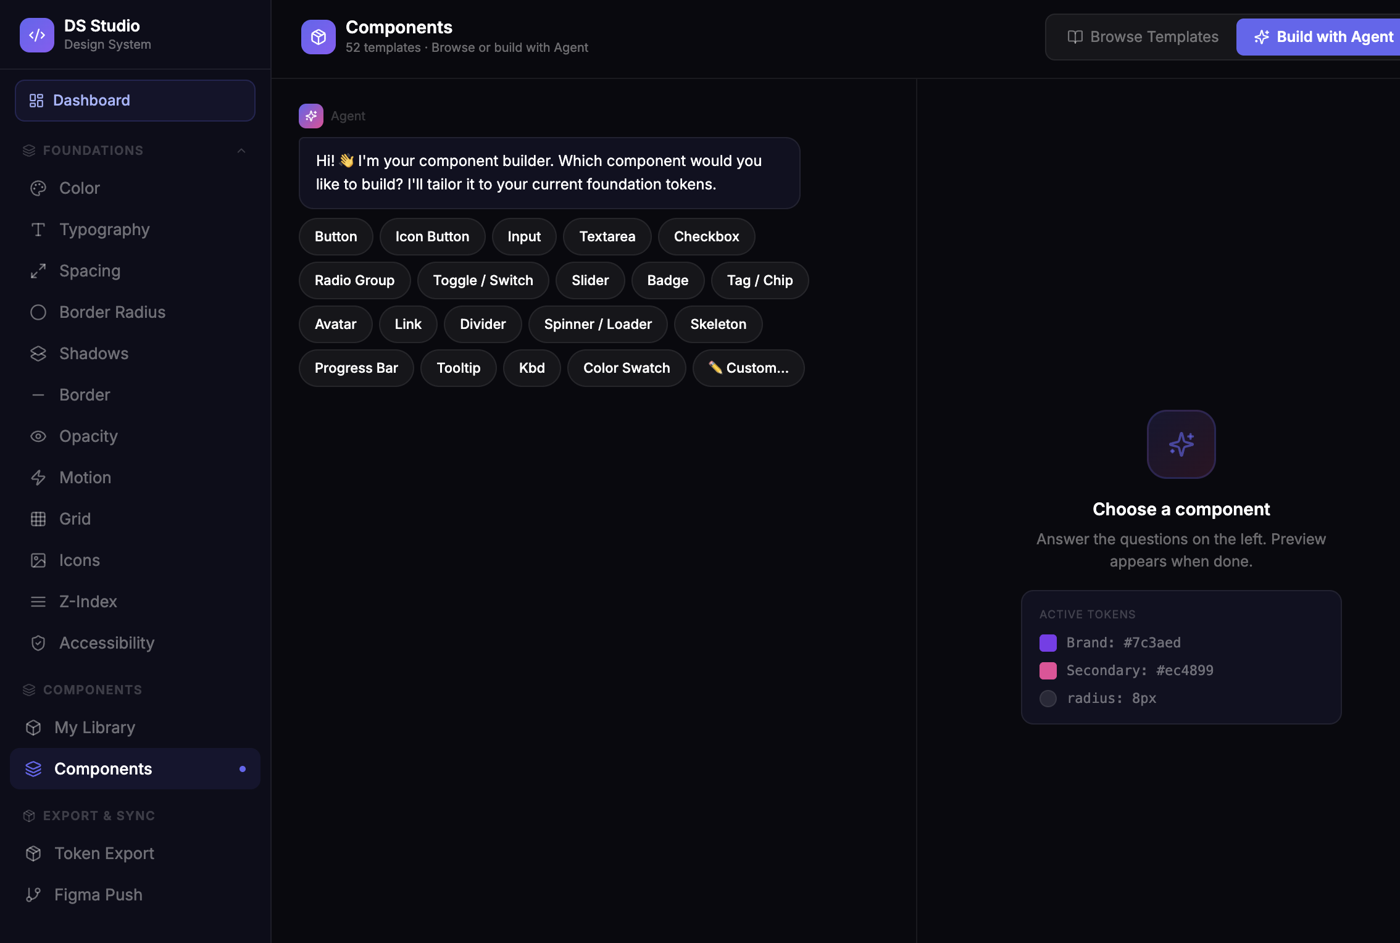Open the Dashboard menu item

pos(135,101)
